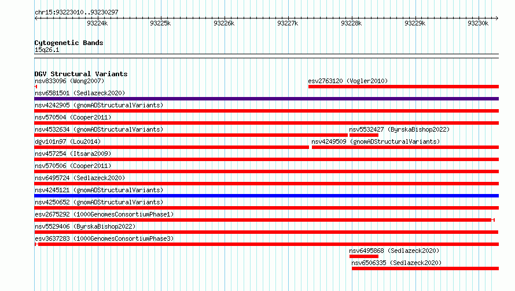Select the short nsv5532427 red bar

click(x=364, y=135)
